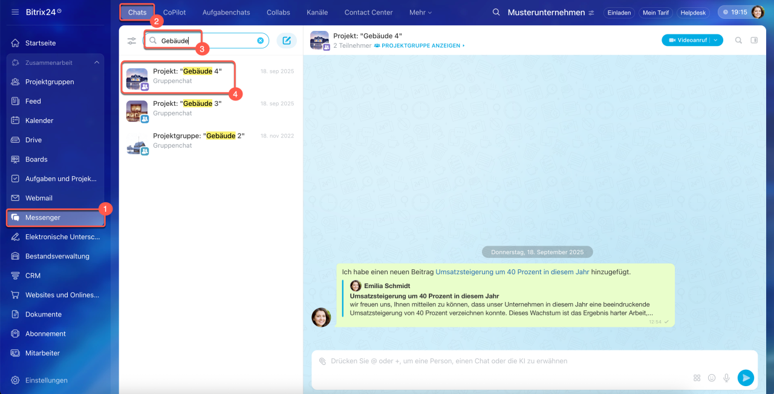This screenshot has height=394, width=774.
Task: Search within chat using magnifier icon
Action: [x=738, y=41]
